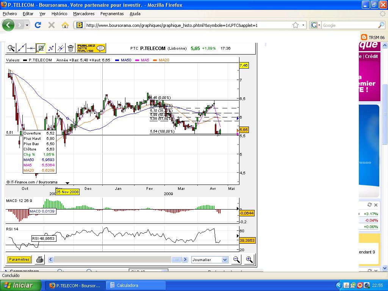Select the trend line drawing tool
The height and width of the screenshot is (291, 388).
tap(21, 48)
